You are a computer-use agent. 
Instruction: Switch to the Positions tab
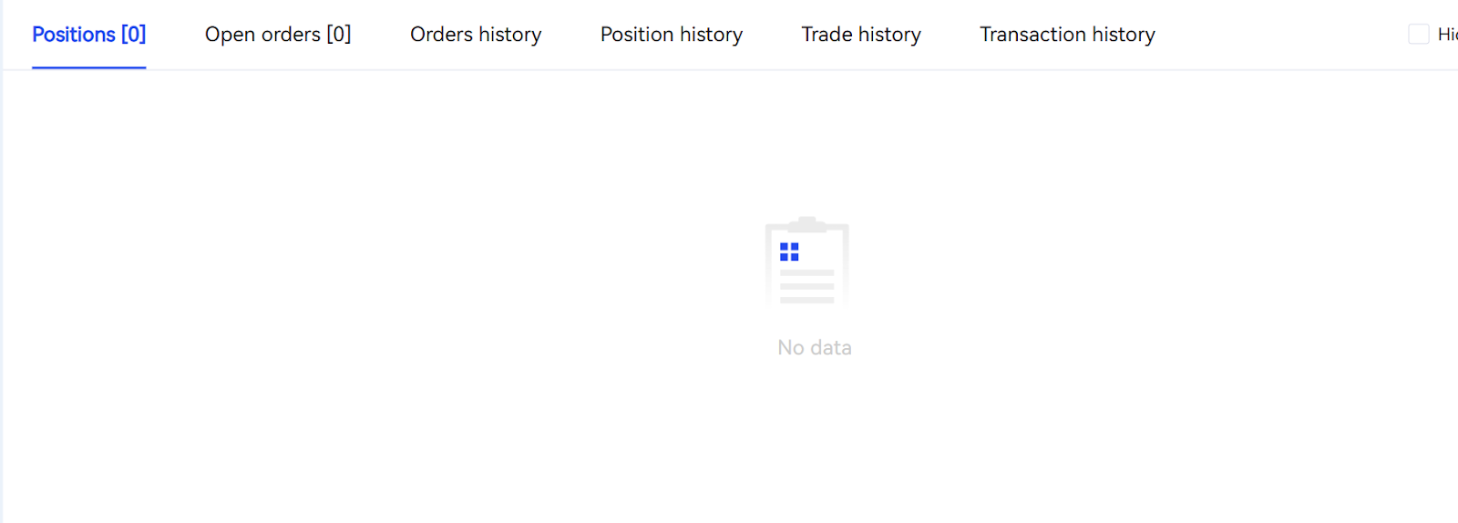tap(88, 35)
